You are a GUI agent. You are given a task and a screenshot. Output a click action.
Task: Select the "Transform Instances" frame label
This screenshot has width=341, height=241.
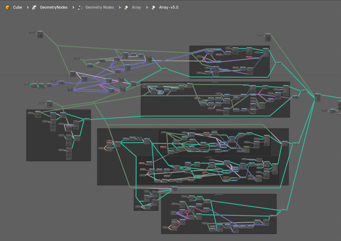coord(219,195)
